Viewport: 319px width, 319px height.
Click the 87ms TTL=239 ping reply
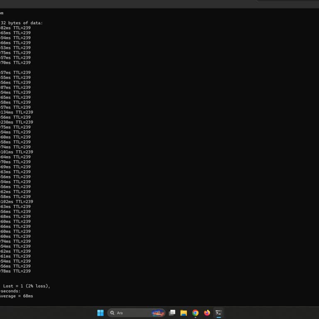tap(15, 87)
